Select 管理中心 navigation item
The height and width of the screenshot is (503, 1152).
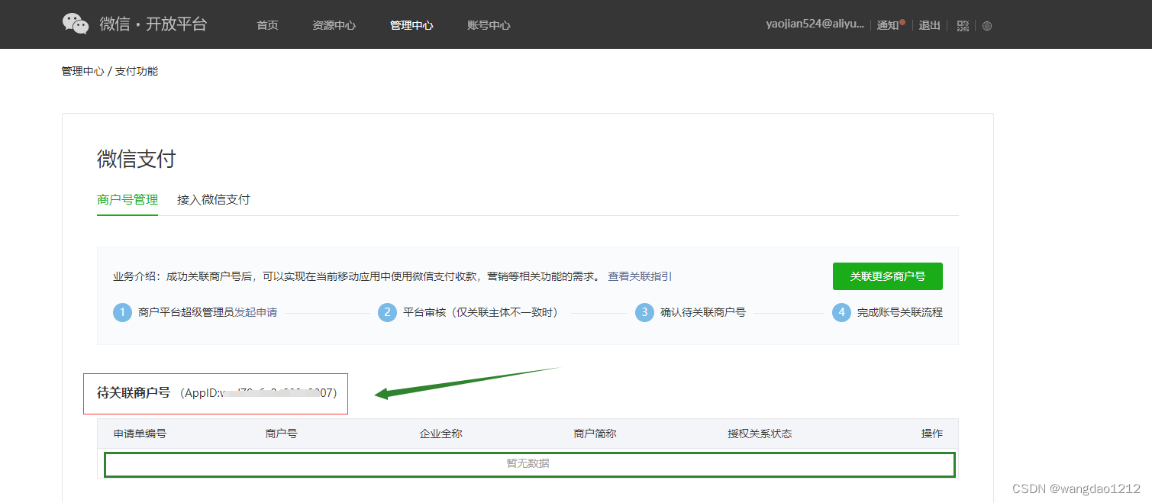(411, 25)
